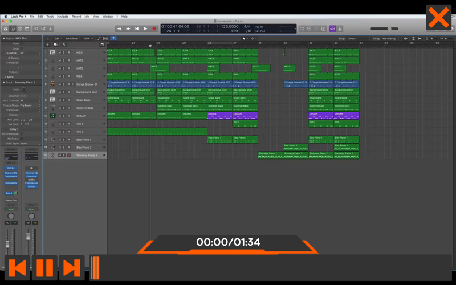456x285 pixels.
Task: Toggle the Show Automation icon
Action: 99,38
